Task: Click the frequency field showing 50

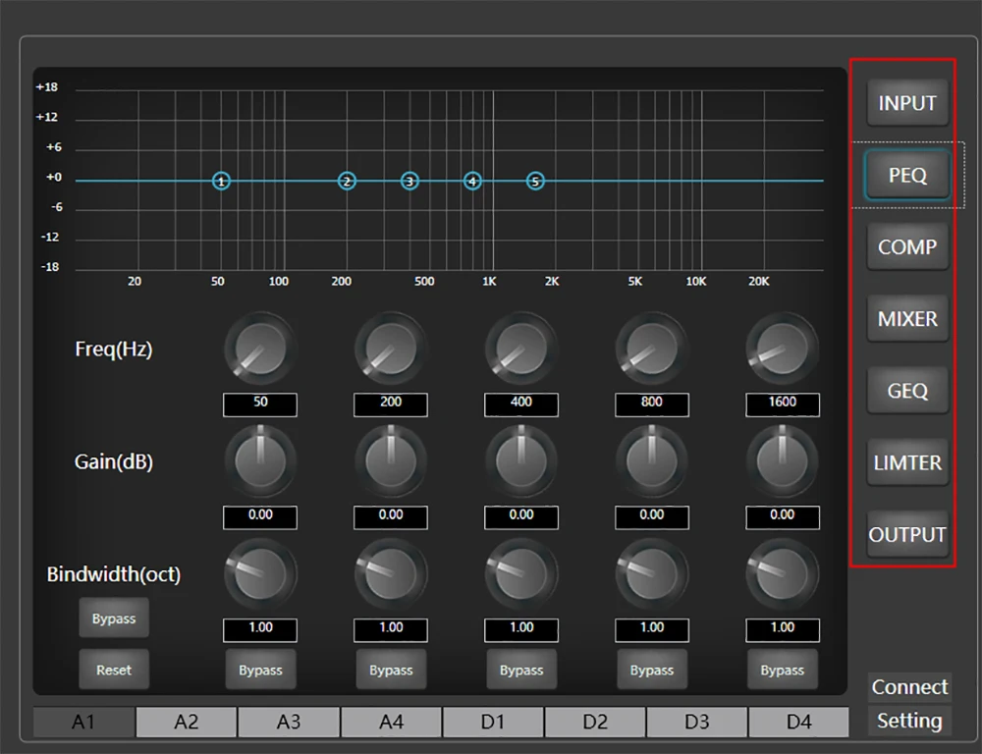Action: pos(260,404)
